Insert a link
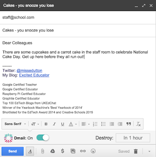 click(x=83, y=151)
